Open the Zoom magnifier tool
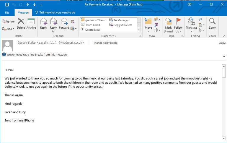This screenshot has height=143, width=227. [x=212, y=24]
